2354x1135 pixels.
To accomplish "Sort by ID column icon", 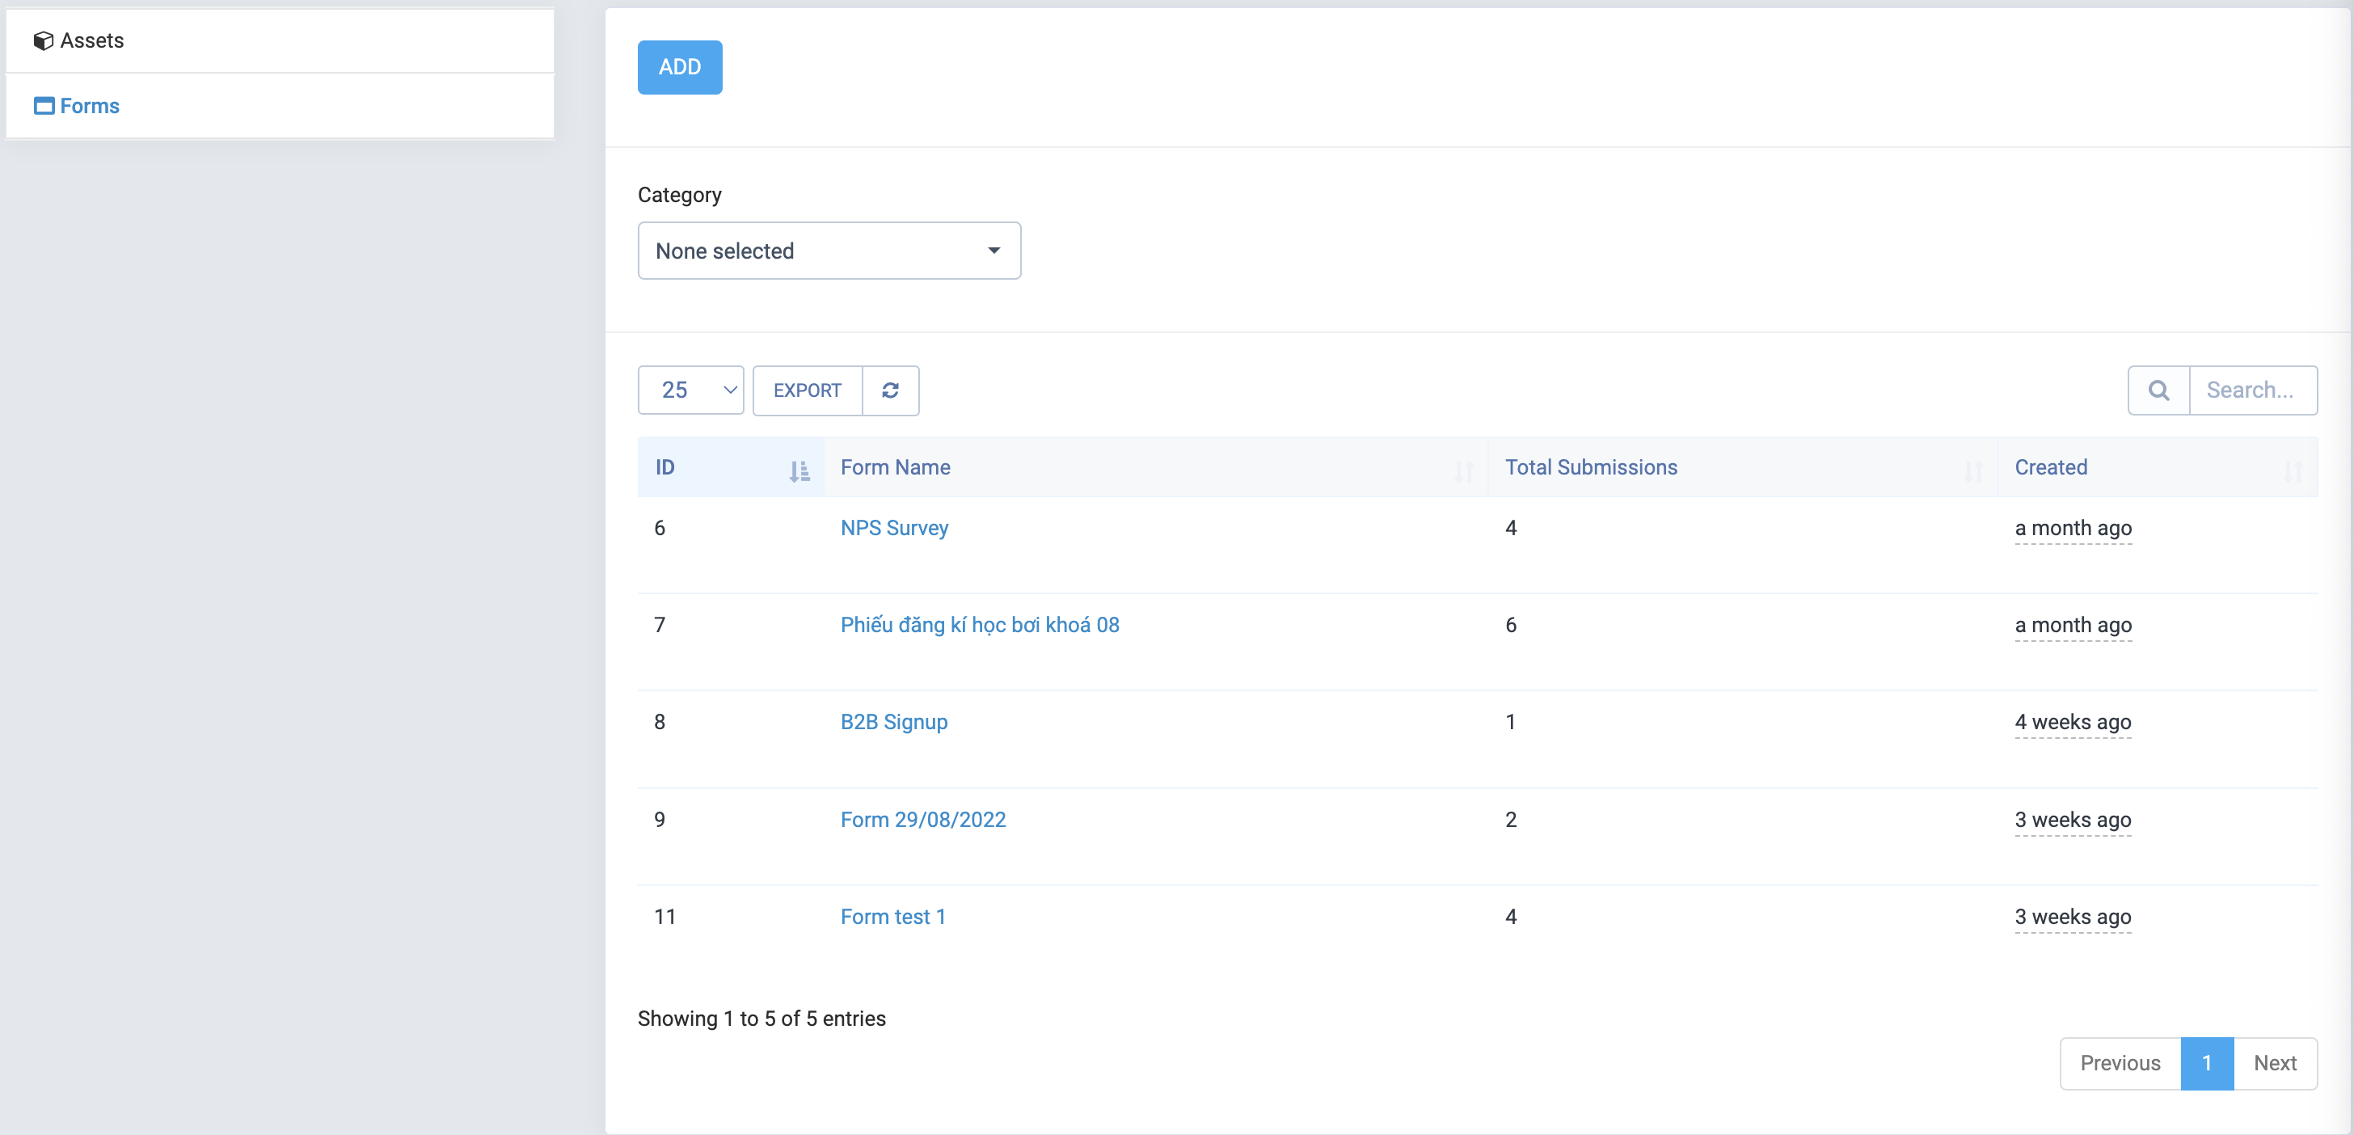I will click(799, 470).
